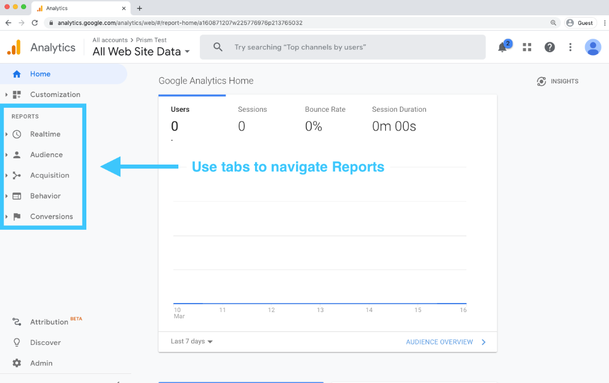
Task: Click the Conversions label
Action: click(52, 217)
